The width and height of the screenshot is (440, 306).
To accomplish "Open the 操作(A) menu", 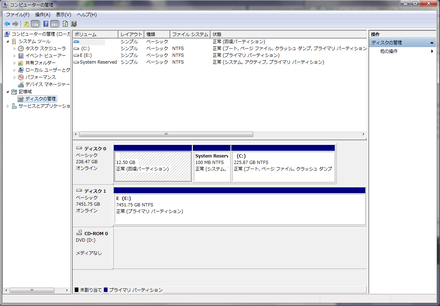I will pyautogui.click(x=42, y=15).
